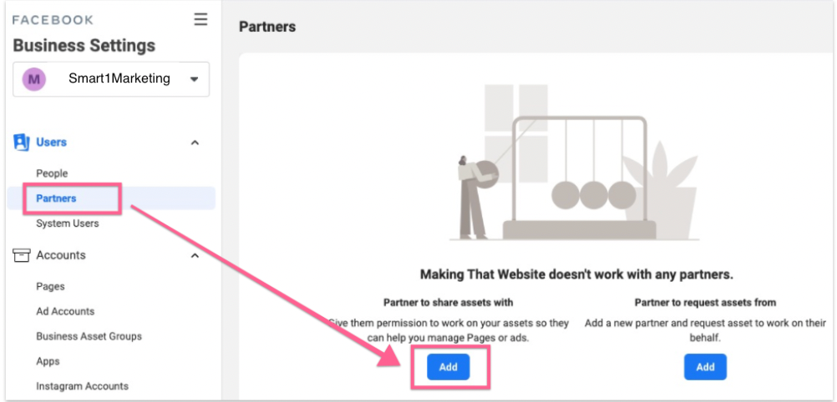The width and height of the screenshot is (837, 402).
Task: Open the Smart1Marketing business dropdown
Action: (x=111, y=79)
